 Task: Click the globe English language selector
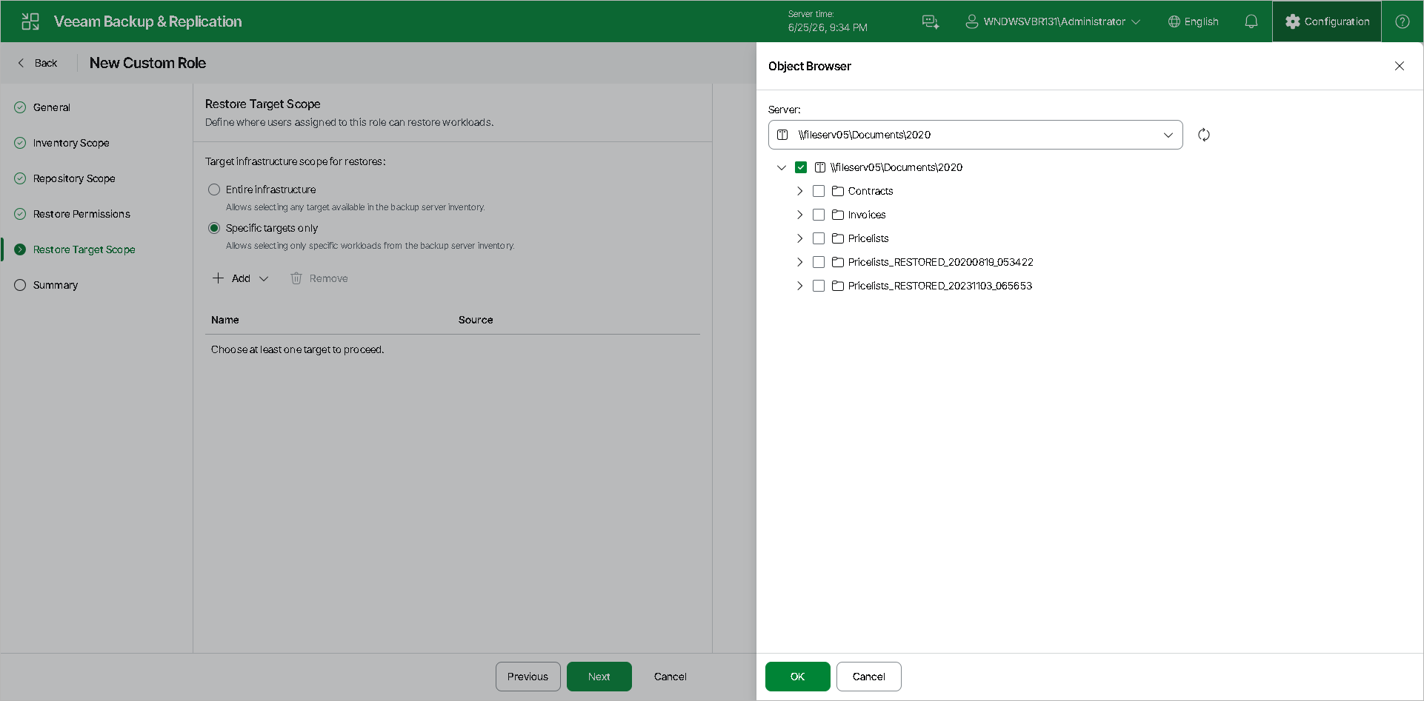(1194, 21)
